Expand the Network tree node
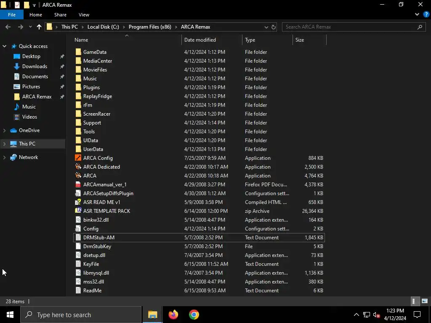 [x=4, y=157]
